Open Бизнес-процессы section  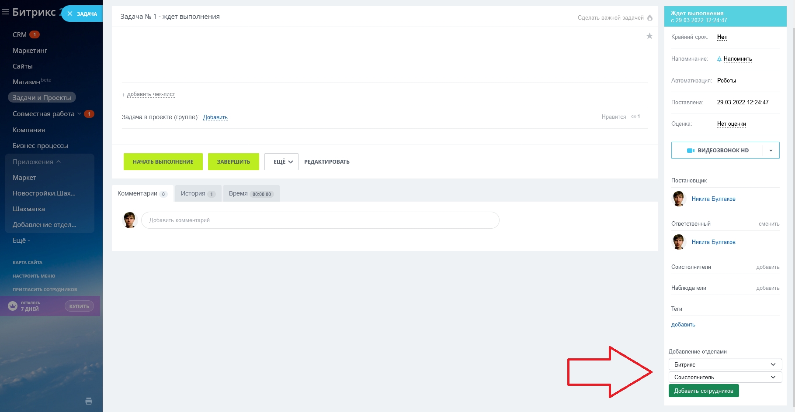click(41, 145)
